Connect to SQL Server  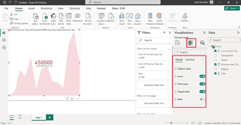coord(61,19)
